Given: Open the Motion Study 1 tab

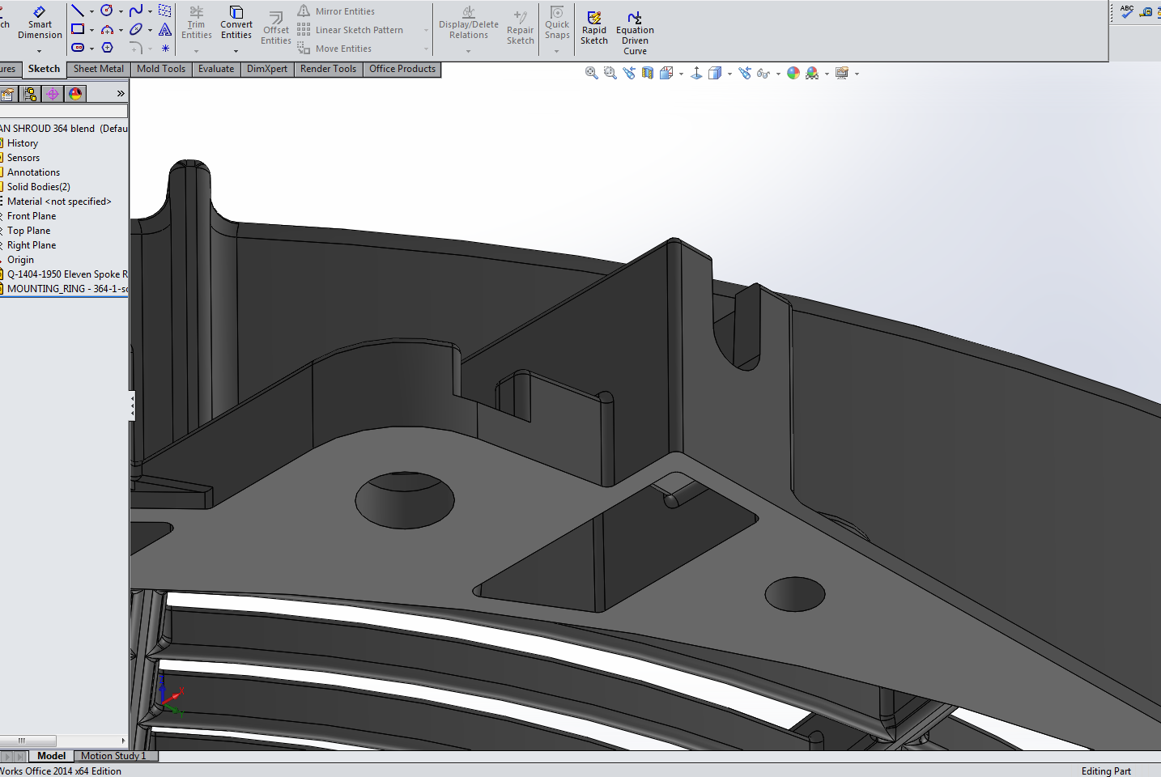Looking at the screenshot, I should tap(113, 755).
